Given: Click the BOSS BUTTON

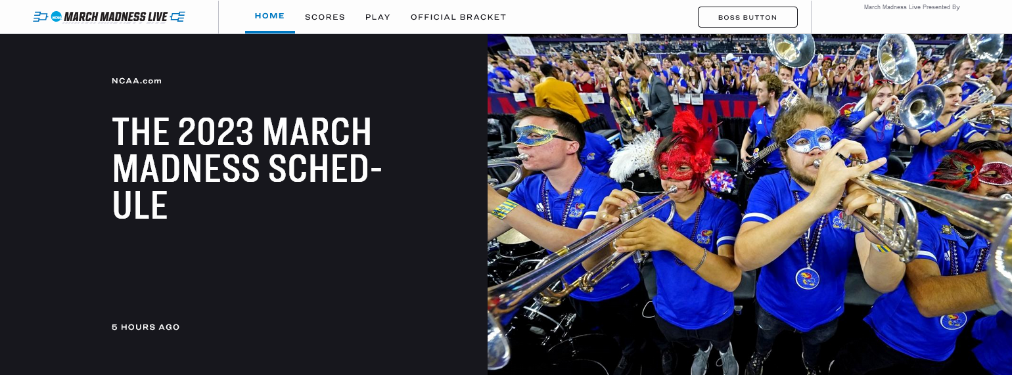Looking at the screenshot, I should [x=748, y=17].
